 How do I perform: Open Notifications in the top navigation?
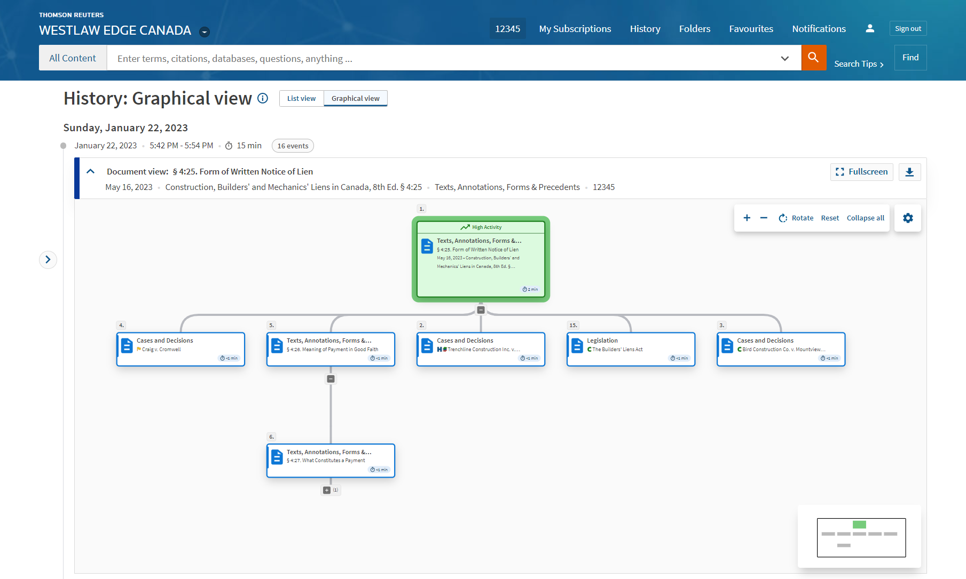[819, 29]
